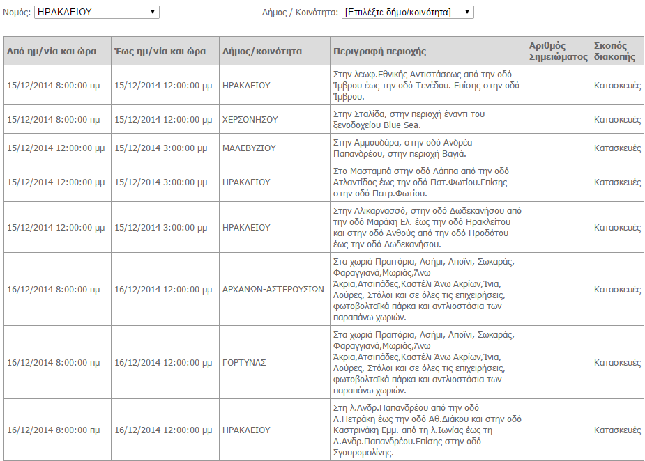Open the Νομός dropdown showing ΗΡΑΚΛΕΙΟΥ
This screenshot has height=461, width=645.
pyautogui.click(x=97, y=13)
